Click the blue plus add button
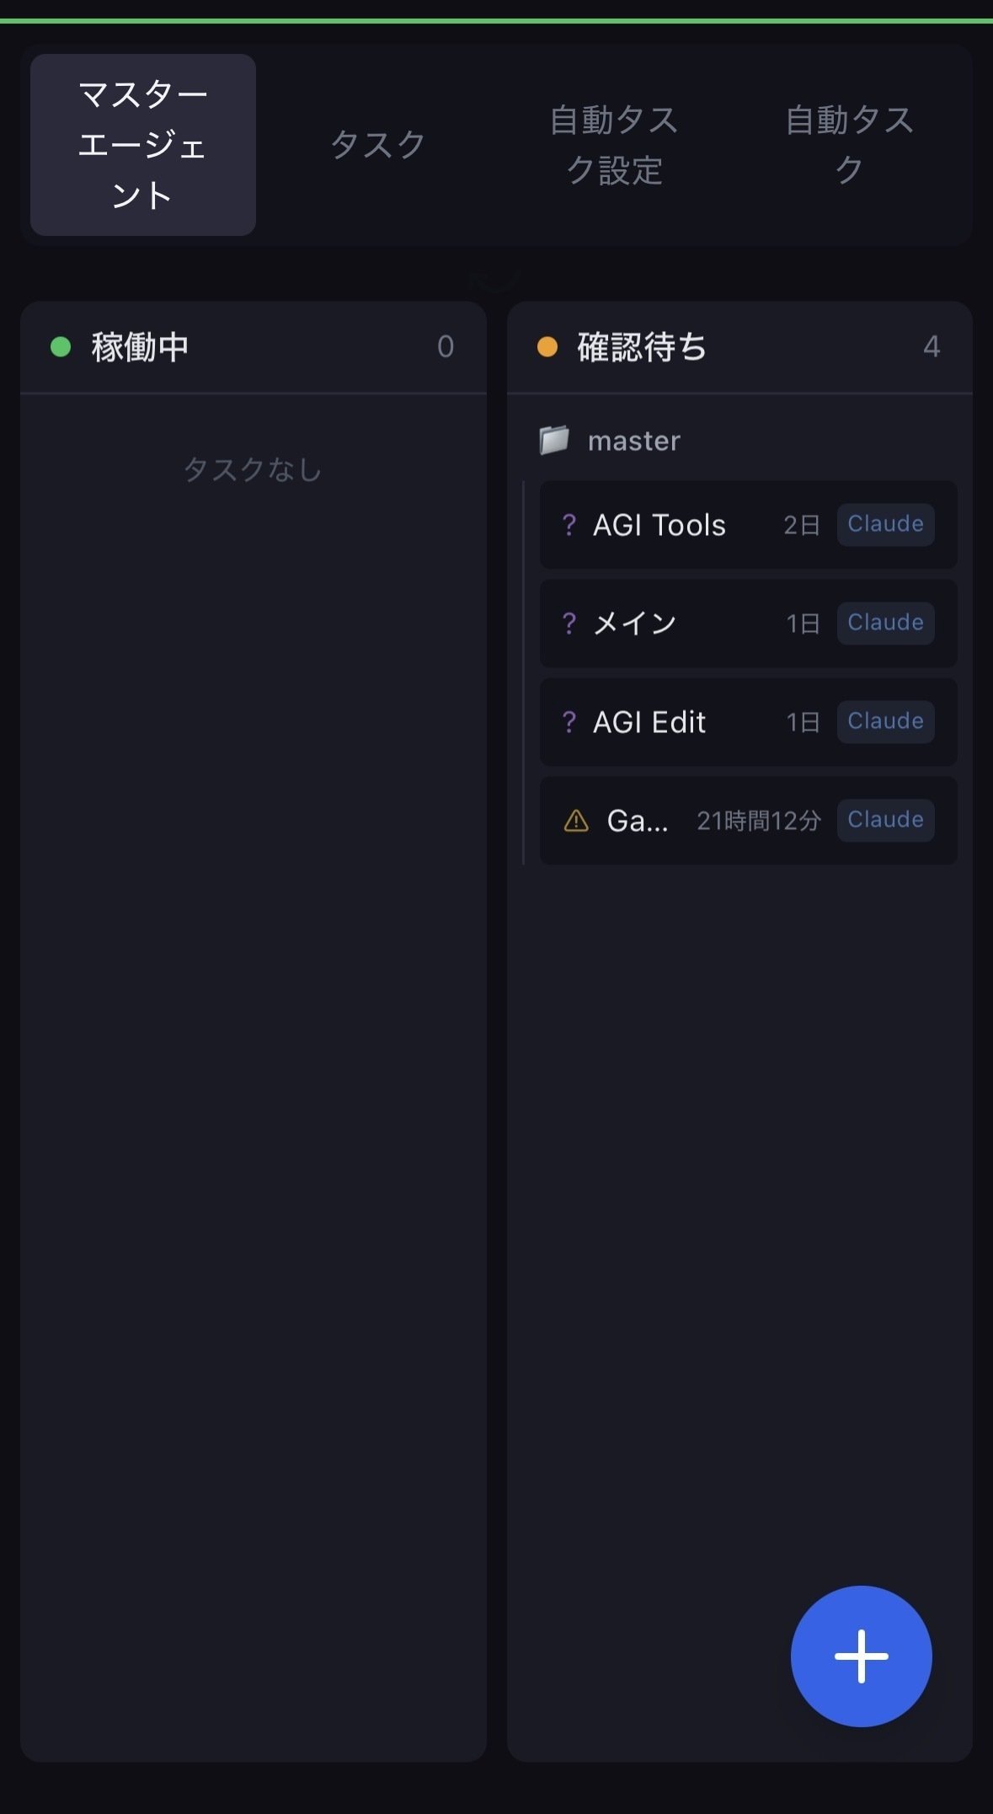The width and height of the screenshot is (993, 1814). point(861,1656)
